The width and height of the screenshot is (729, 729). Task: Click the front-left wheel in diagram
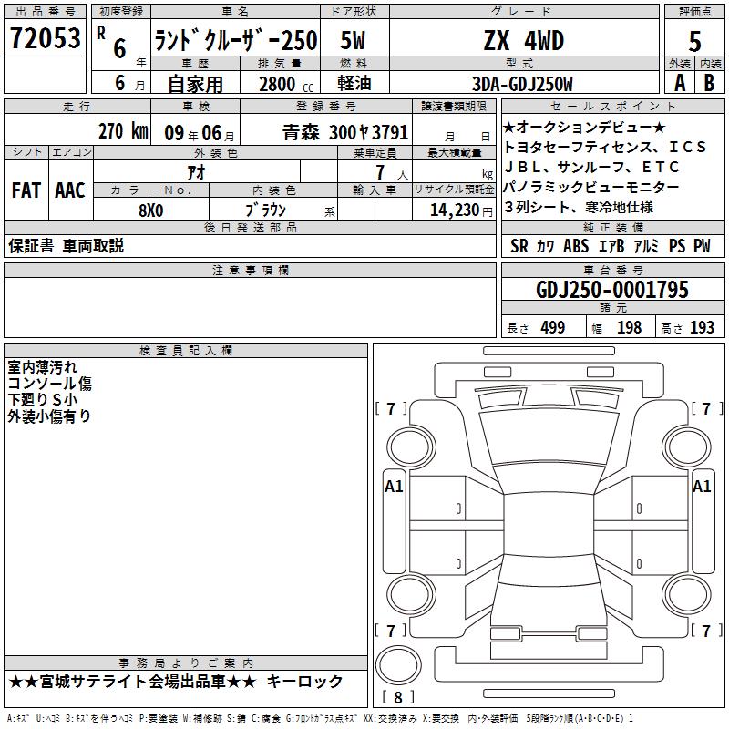pyautogui.click(x=411, y=447)
